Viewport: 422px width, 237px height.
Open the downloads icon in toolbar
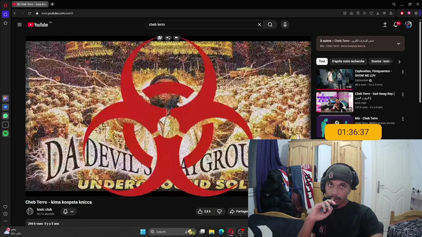point(378,13)
